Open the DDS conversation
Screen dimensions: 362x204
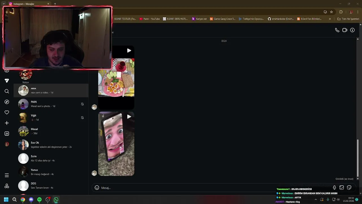point(51,186)
